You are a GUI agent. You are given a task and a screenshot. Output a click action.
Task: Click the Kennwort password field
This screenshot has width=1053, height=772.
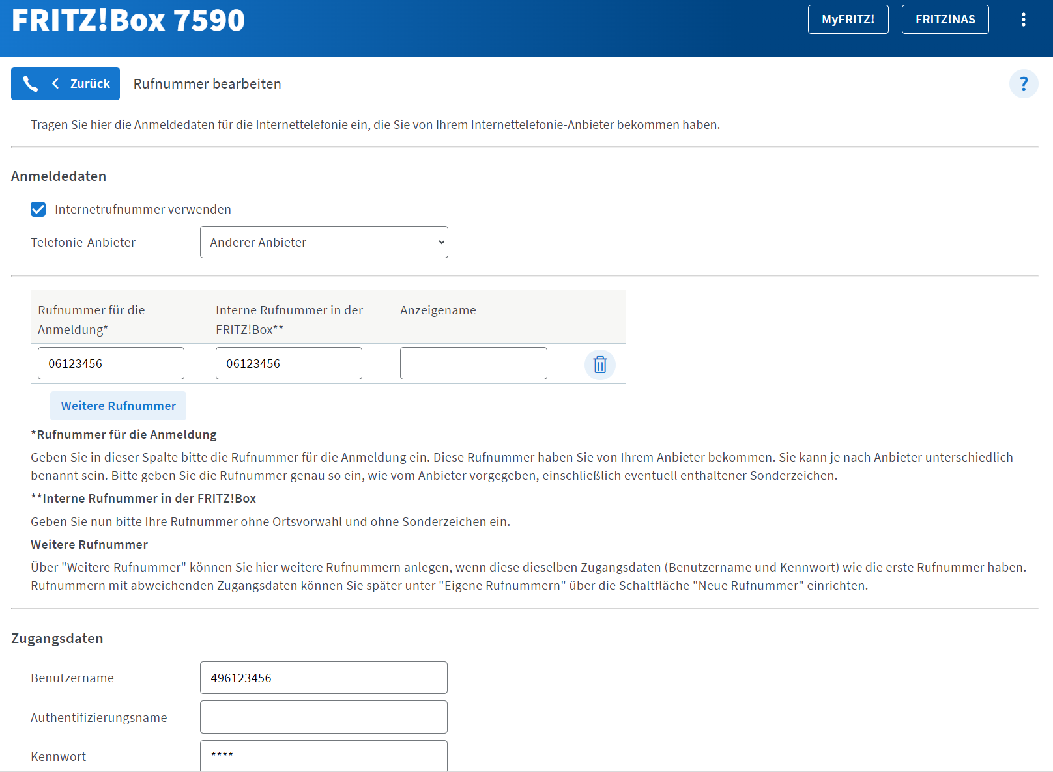[x=324, y=756]
